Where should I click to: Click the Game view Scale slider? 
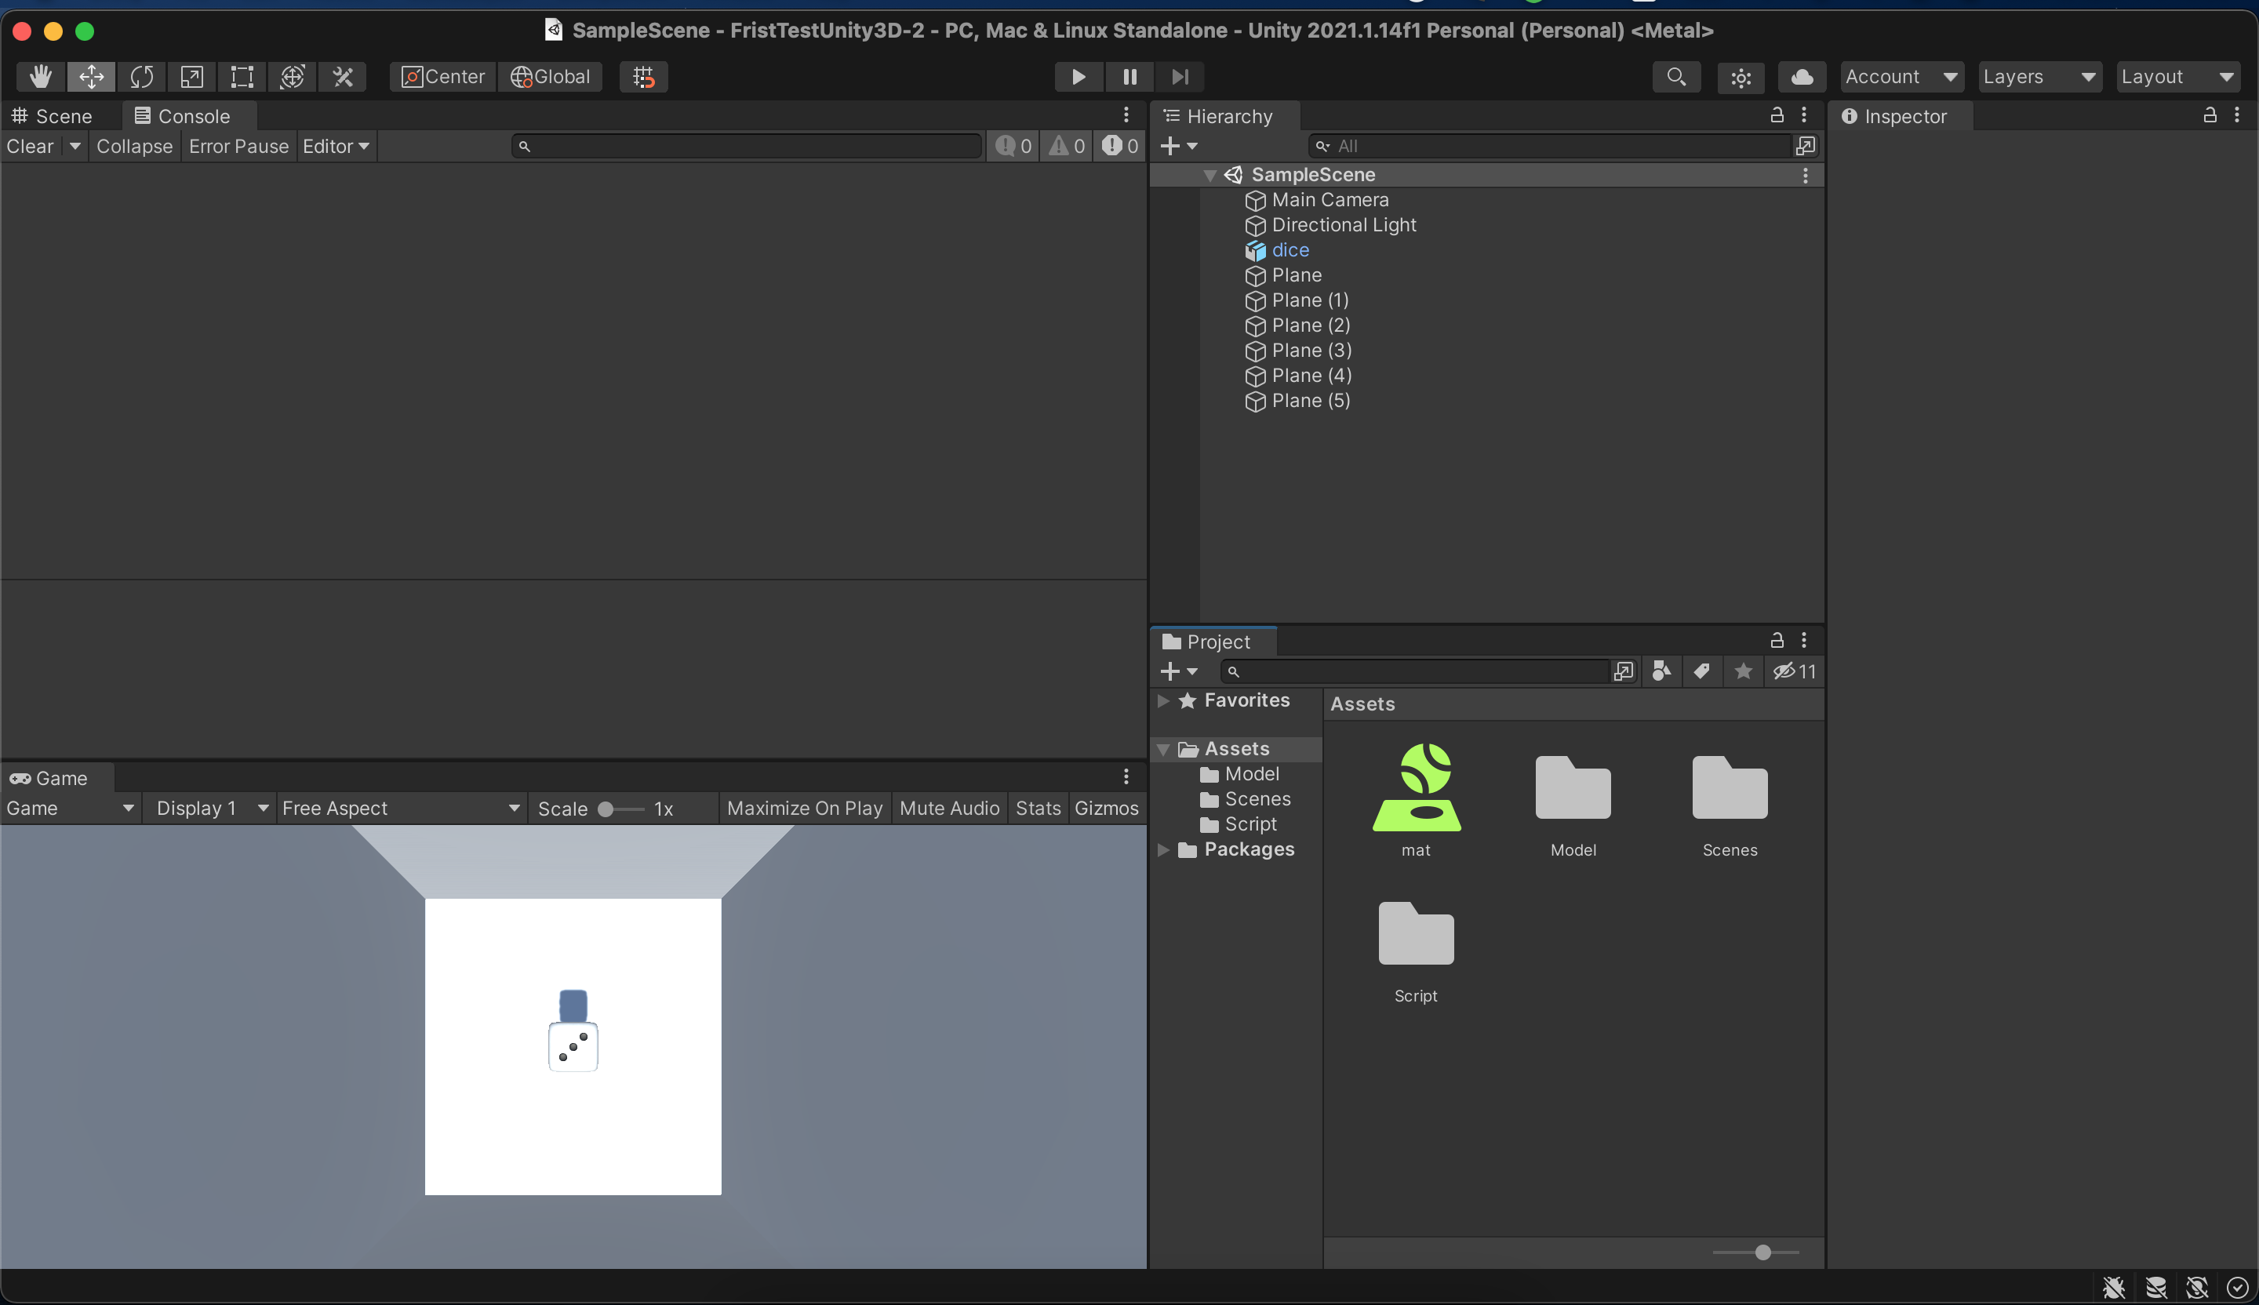point(607,809)
